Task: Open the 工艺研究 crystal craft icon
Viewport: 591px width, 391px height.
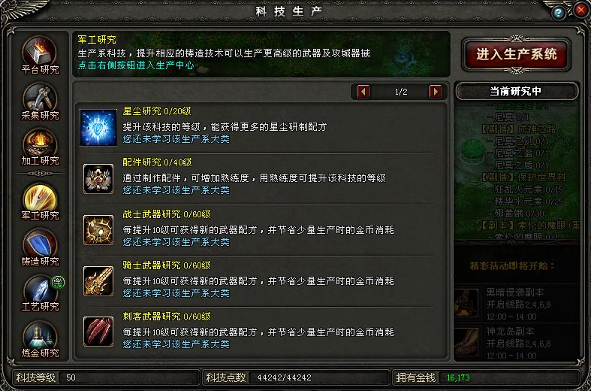Action: [40, 292]
